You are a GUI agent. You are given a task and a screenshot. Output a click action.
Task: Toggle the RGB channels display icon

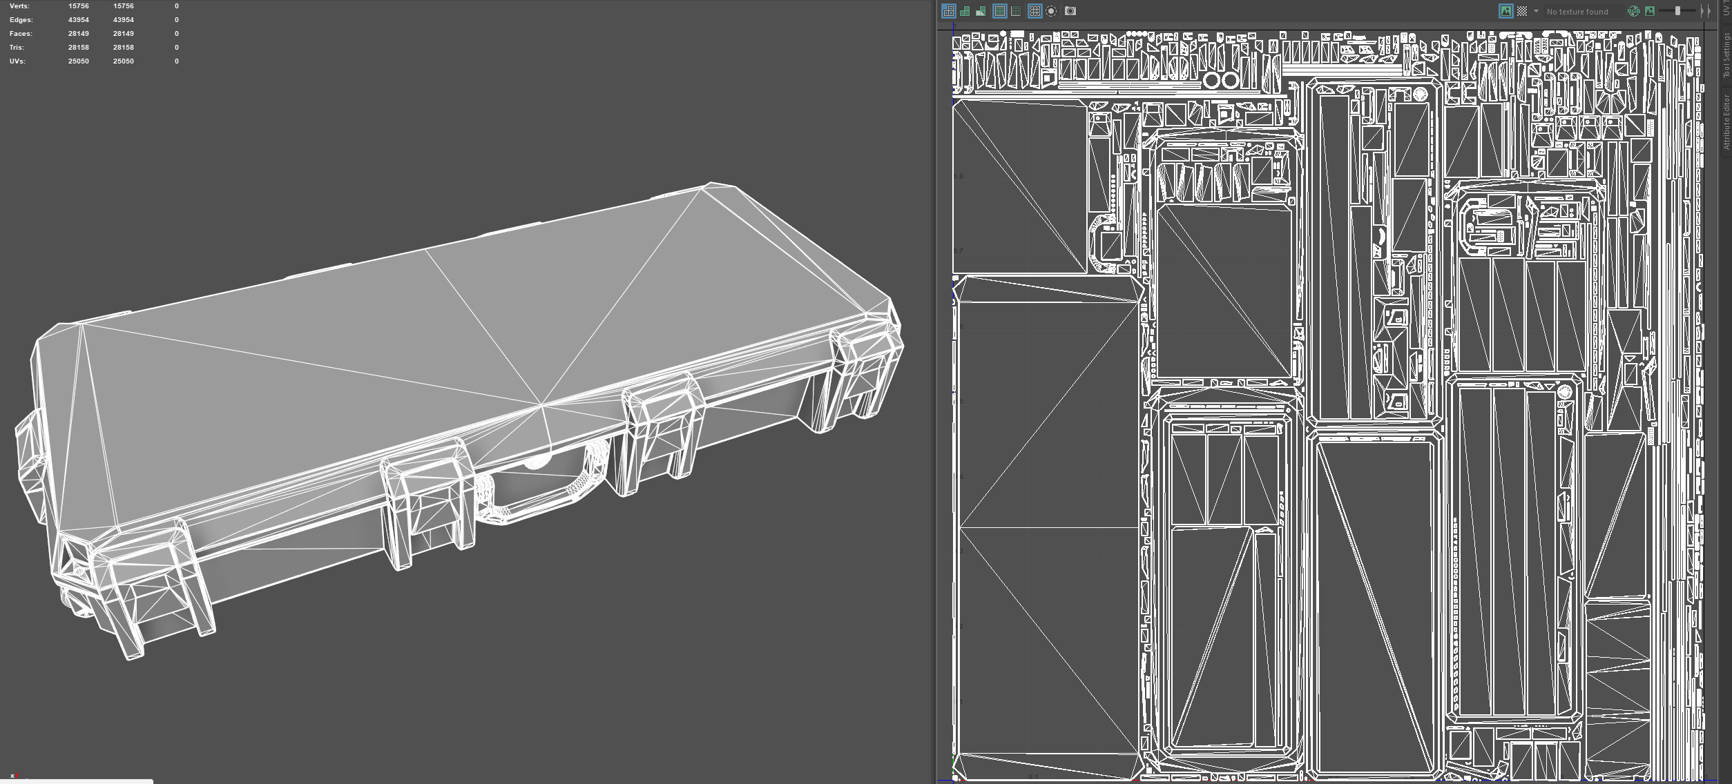[x=1634, y=11]
